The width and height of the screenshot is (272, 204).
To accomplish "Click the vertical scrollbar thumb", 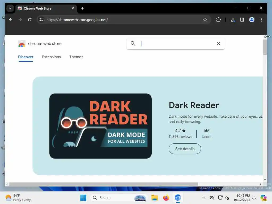I will coord(265,47).
